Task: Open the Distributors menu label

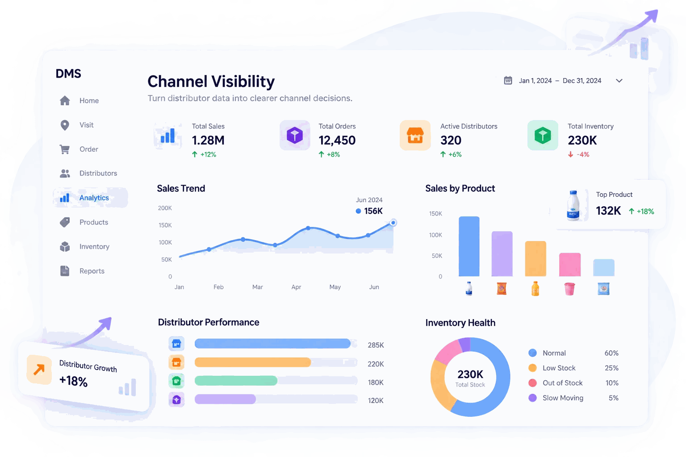Action: coord(98,173)
